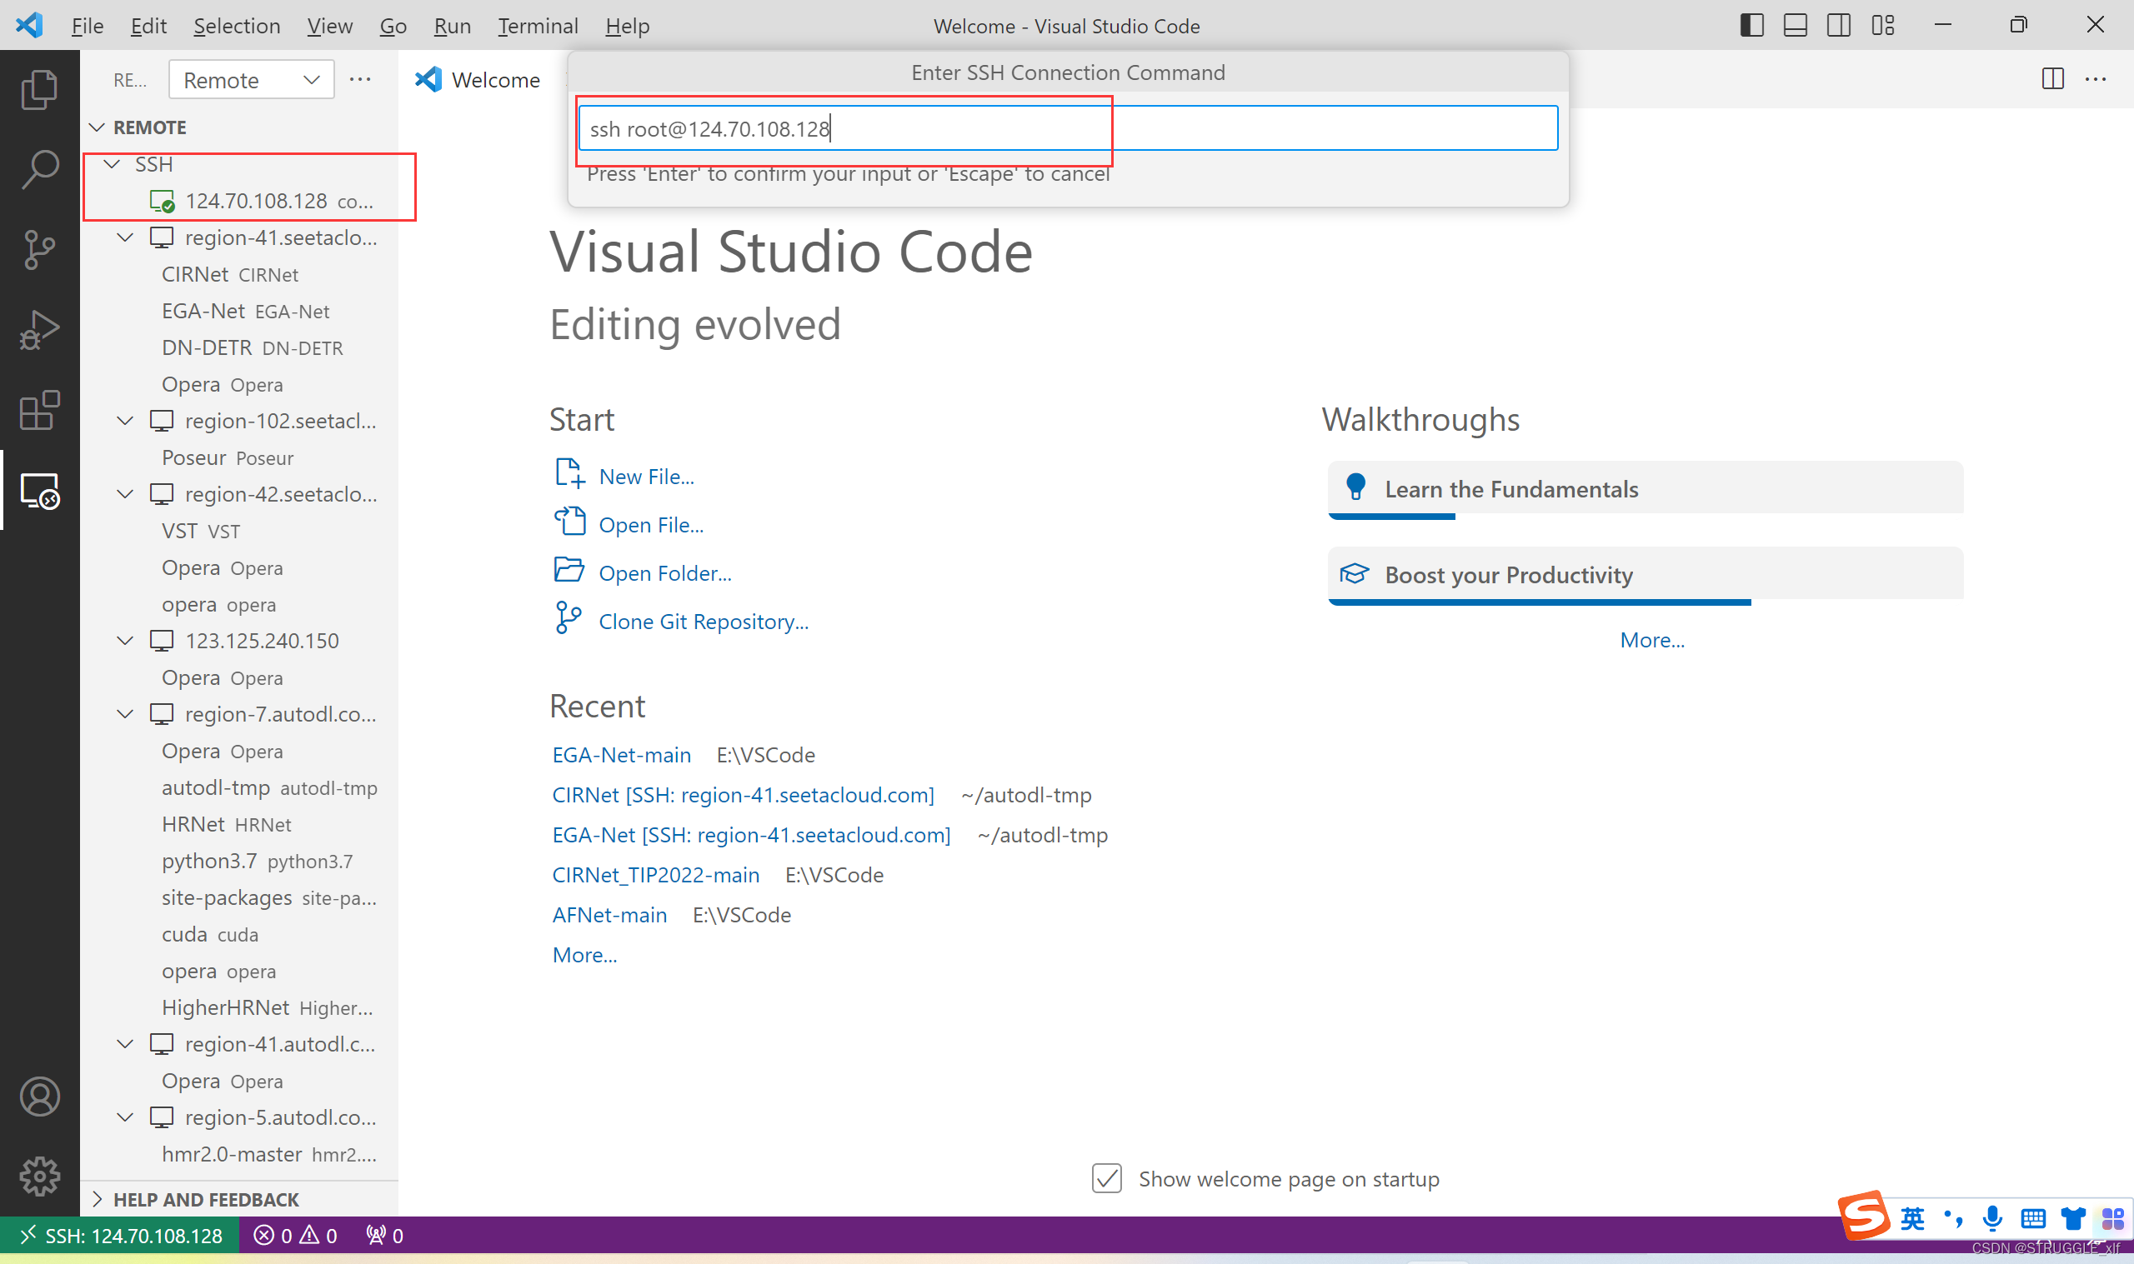Expand the Help and Feedback section
This screenshot has width=2134, height=1264.
coord(205,1199)
